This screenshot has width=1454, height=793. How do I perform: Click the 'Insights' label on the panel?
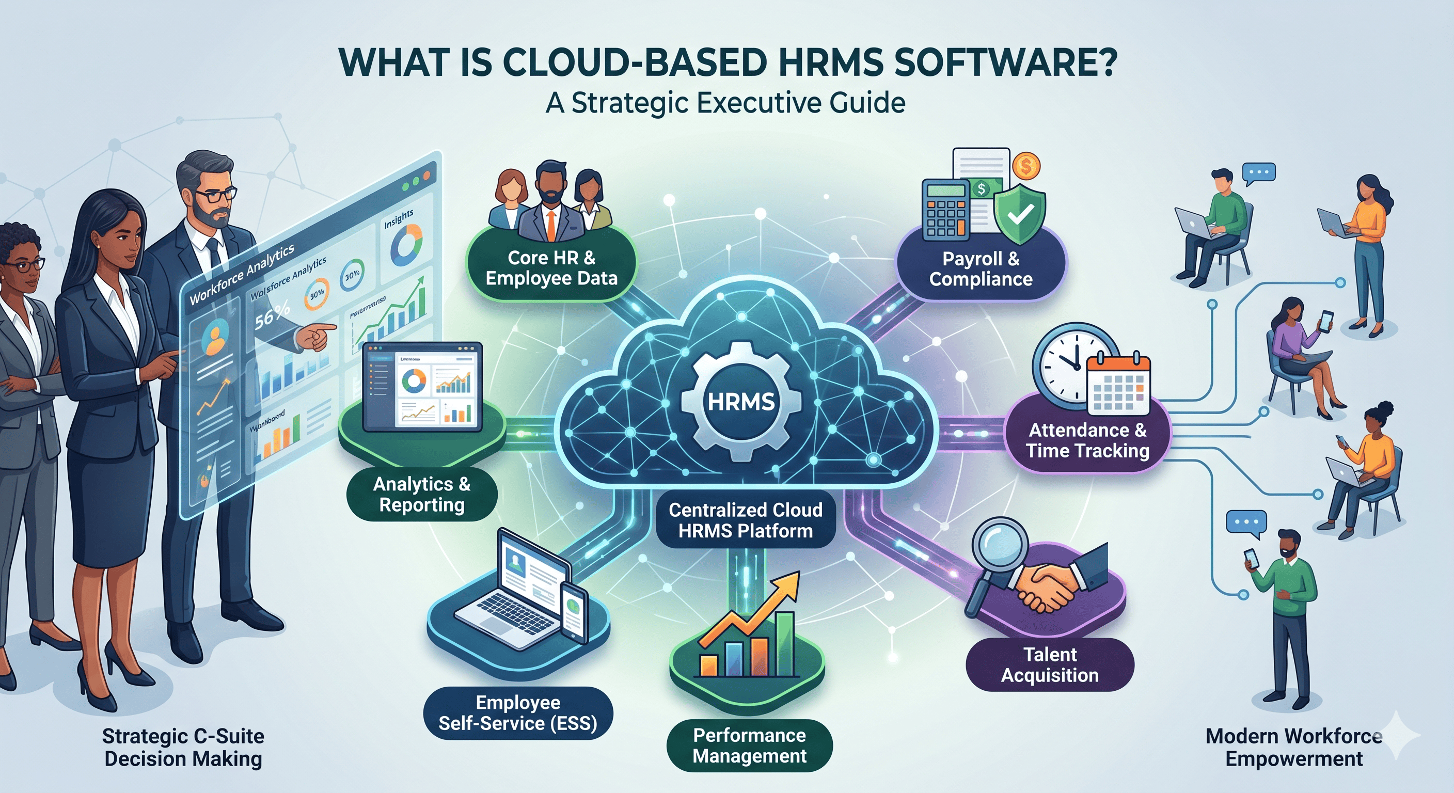click(399, 219)
